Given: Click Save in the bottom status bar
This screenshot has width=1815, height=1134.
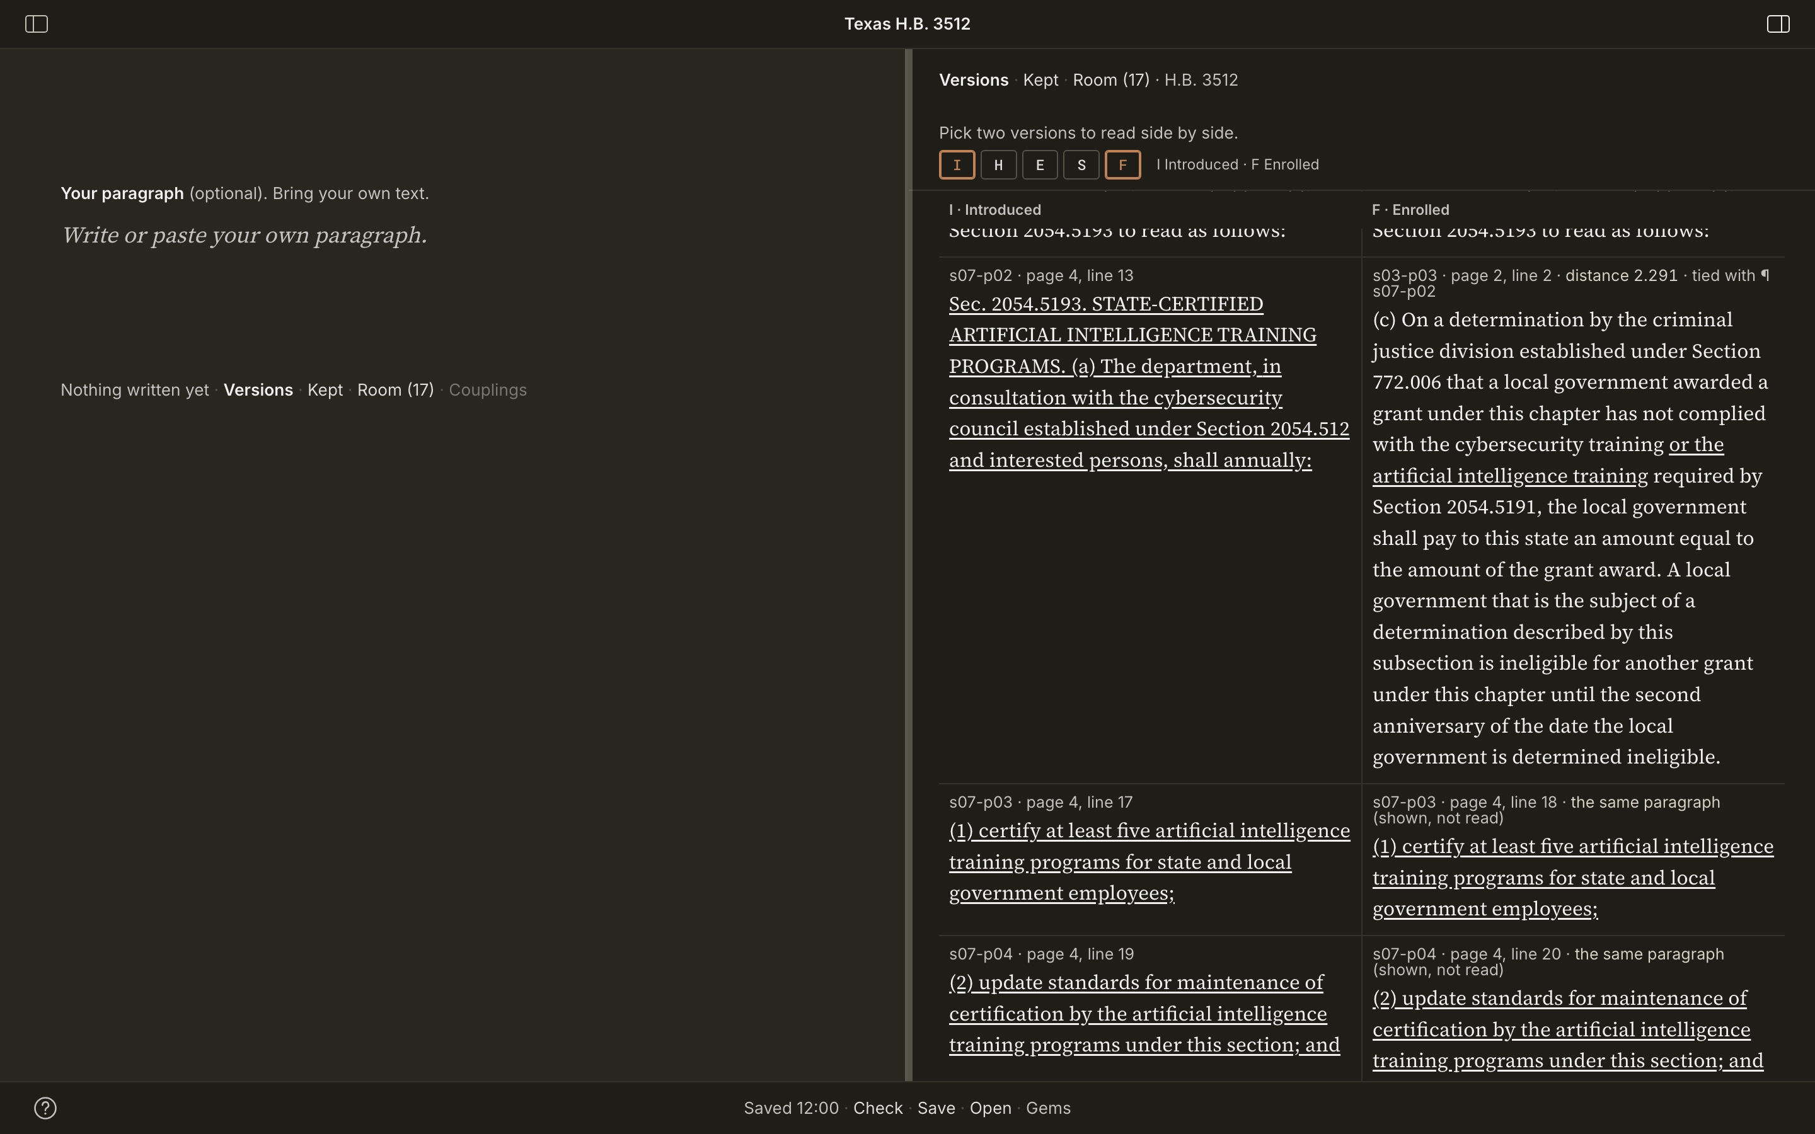Looking at the screenshot, I should click(x=936, y=1108).
